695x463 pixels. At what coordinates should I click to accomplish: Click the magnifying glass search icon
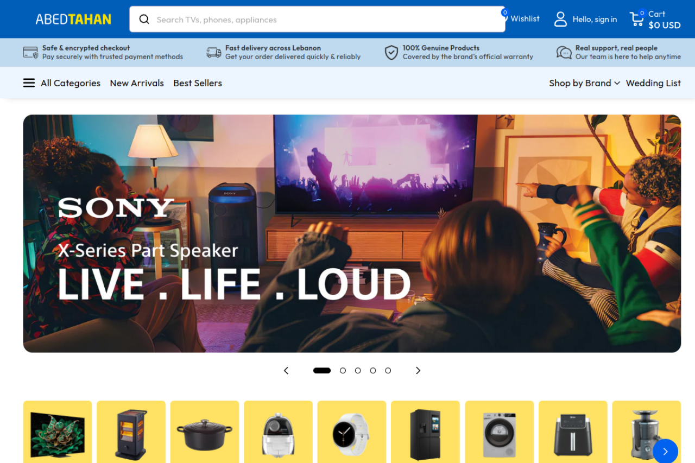[144, 20]
